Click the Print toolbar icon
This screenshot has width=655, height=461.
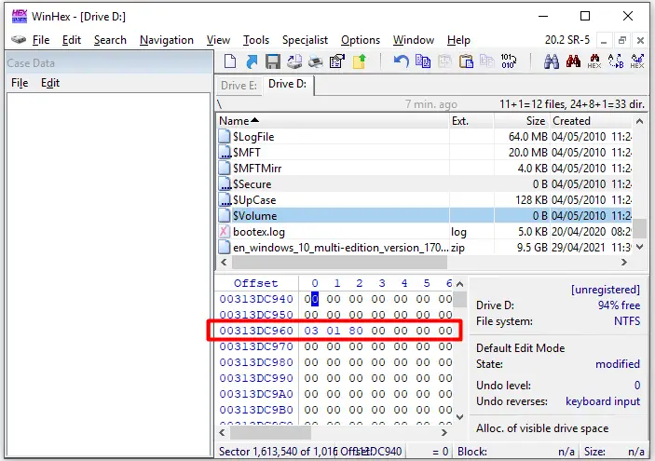(315, 61)
